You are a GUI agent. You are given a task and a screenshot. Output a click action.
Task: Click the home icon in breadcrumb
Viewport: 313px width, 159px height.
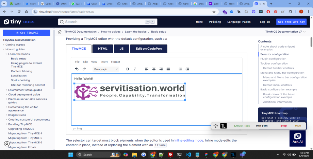click(x=60, y=32)
